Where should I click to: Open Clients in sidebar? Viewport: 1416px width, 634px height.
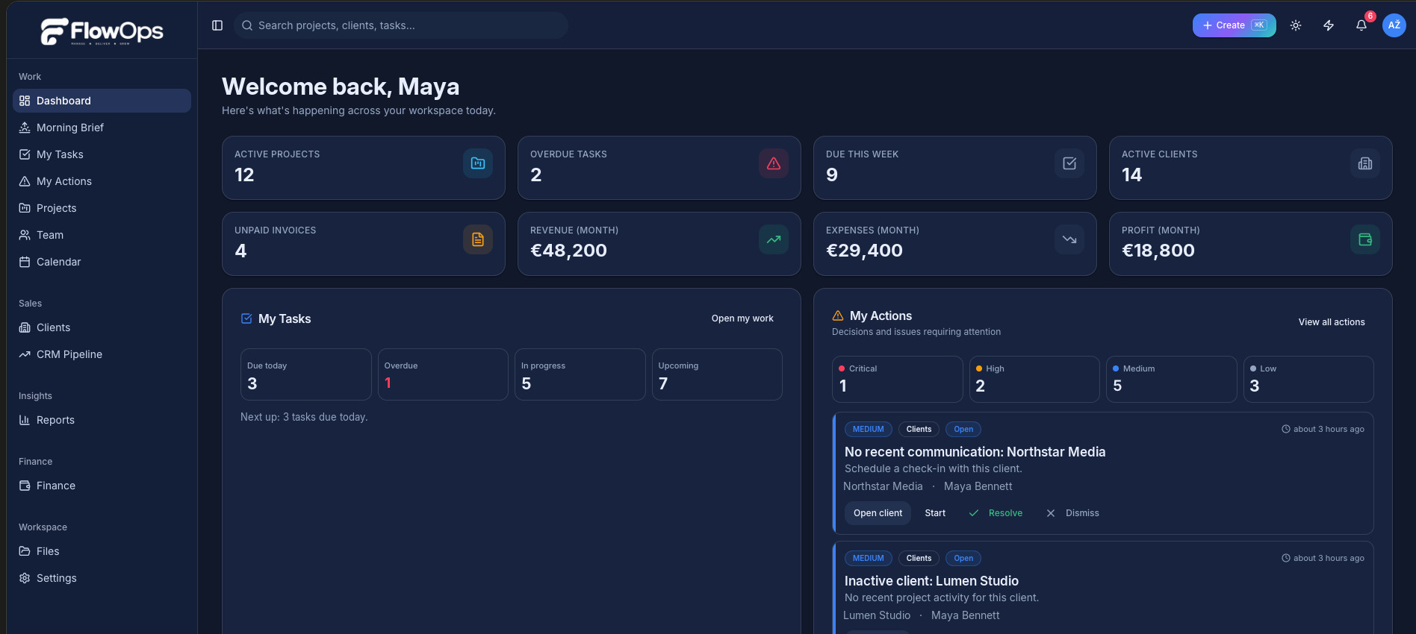(102, 327)
